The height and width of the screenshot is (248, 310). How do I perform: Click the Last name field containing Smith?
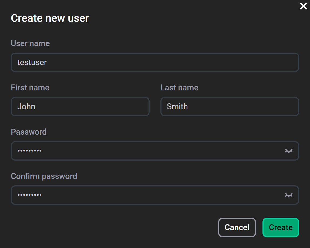coord(230,107)
